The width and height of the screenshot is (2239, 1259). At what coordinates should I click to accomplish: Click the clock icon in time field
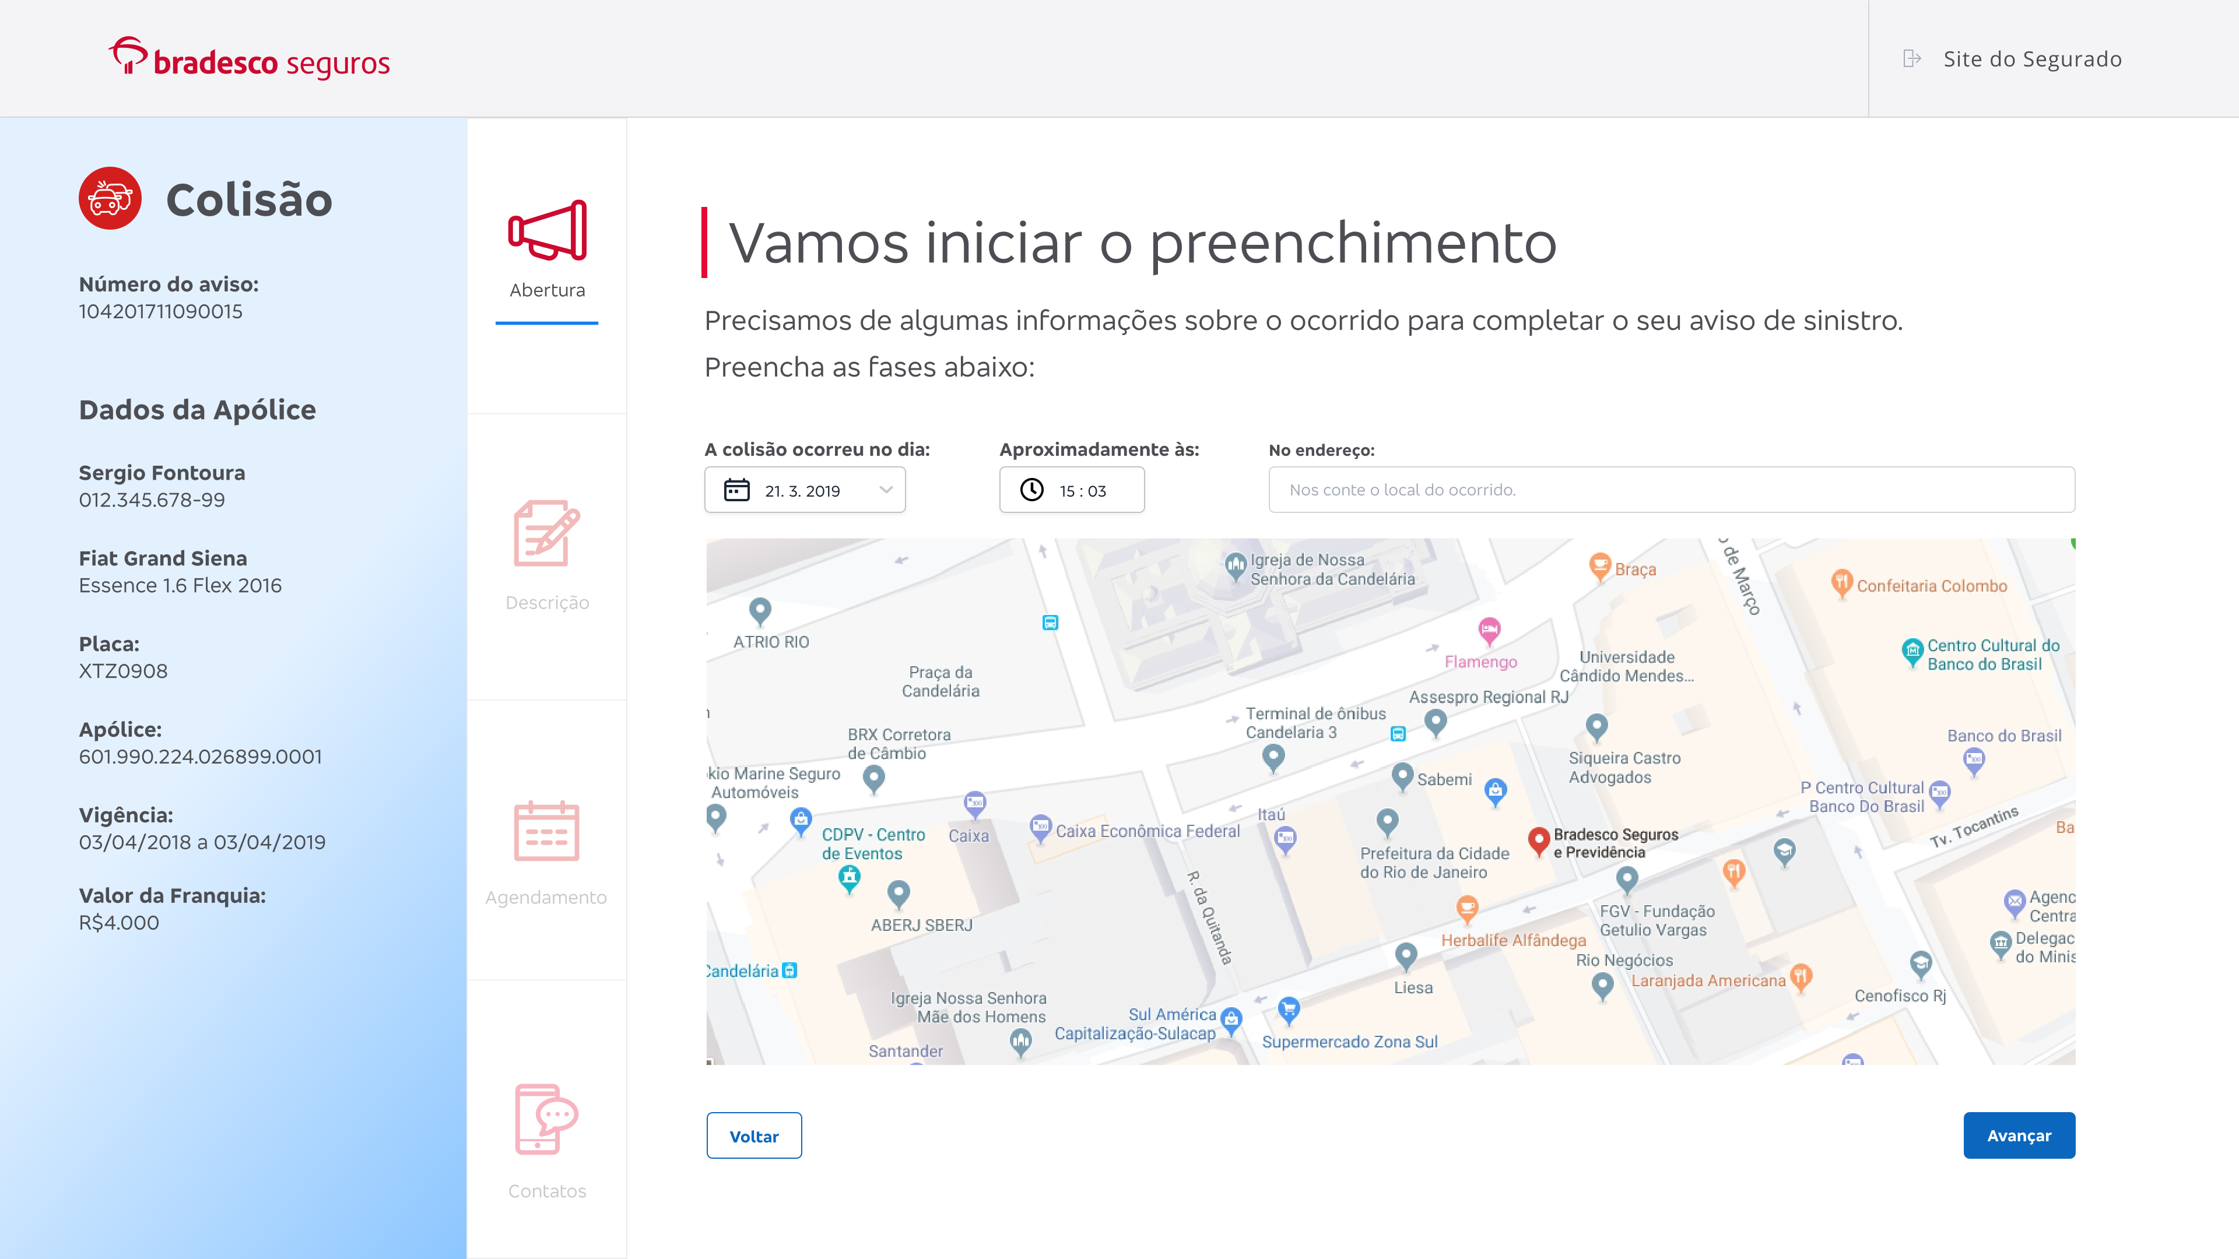(1031, 490)
